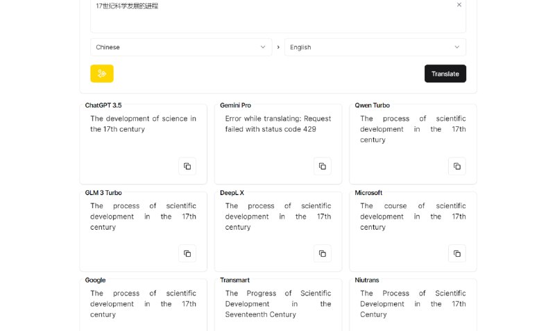
Task: Click the Transmart translation result text
Action: 277,304
